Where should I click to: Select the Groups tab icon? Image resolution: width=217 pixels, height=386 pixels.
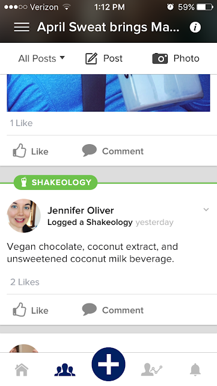click(65, 370)
